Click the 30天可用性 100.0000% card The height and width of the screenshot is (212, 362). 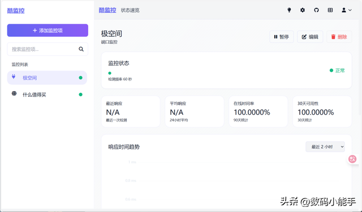[322, 111]
